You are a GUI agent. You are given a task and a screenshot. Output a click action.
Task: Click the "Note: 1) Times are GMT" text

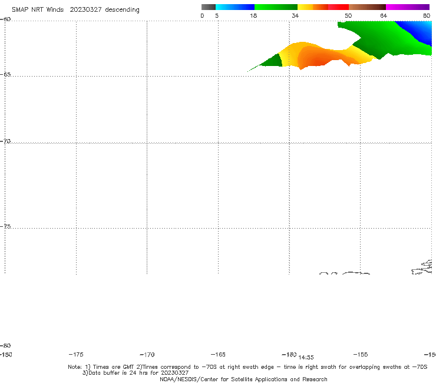point(102,367)
